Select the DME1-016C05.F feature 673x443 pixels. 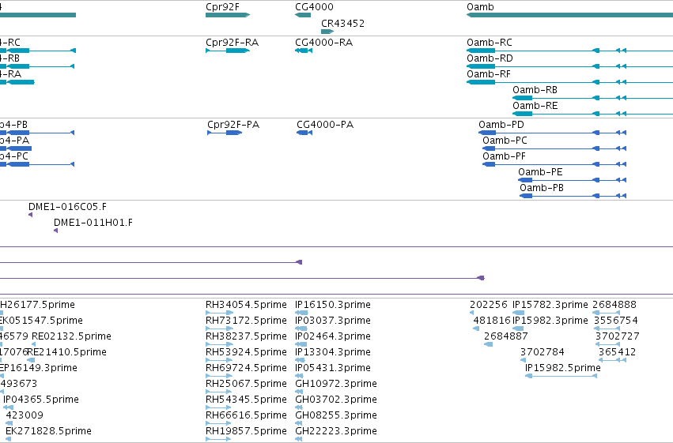31,215
